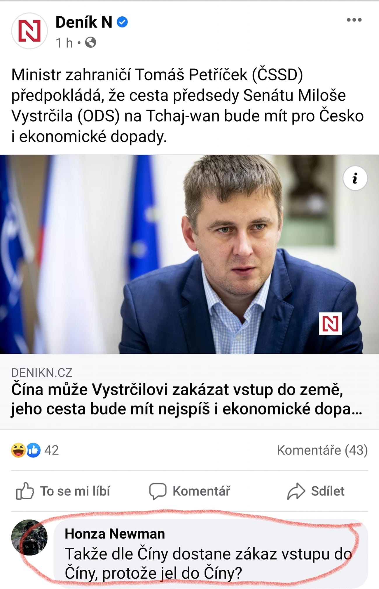Image resolution: width=379 pixels, height=589 pixels.
Task: Click the blue like reaction icon
Action: coord(34,450)
